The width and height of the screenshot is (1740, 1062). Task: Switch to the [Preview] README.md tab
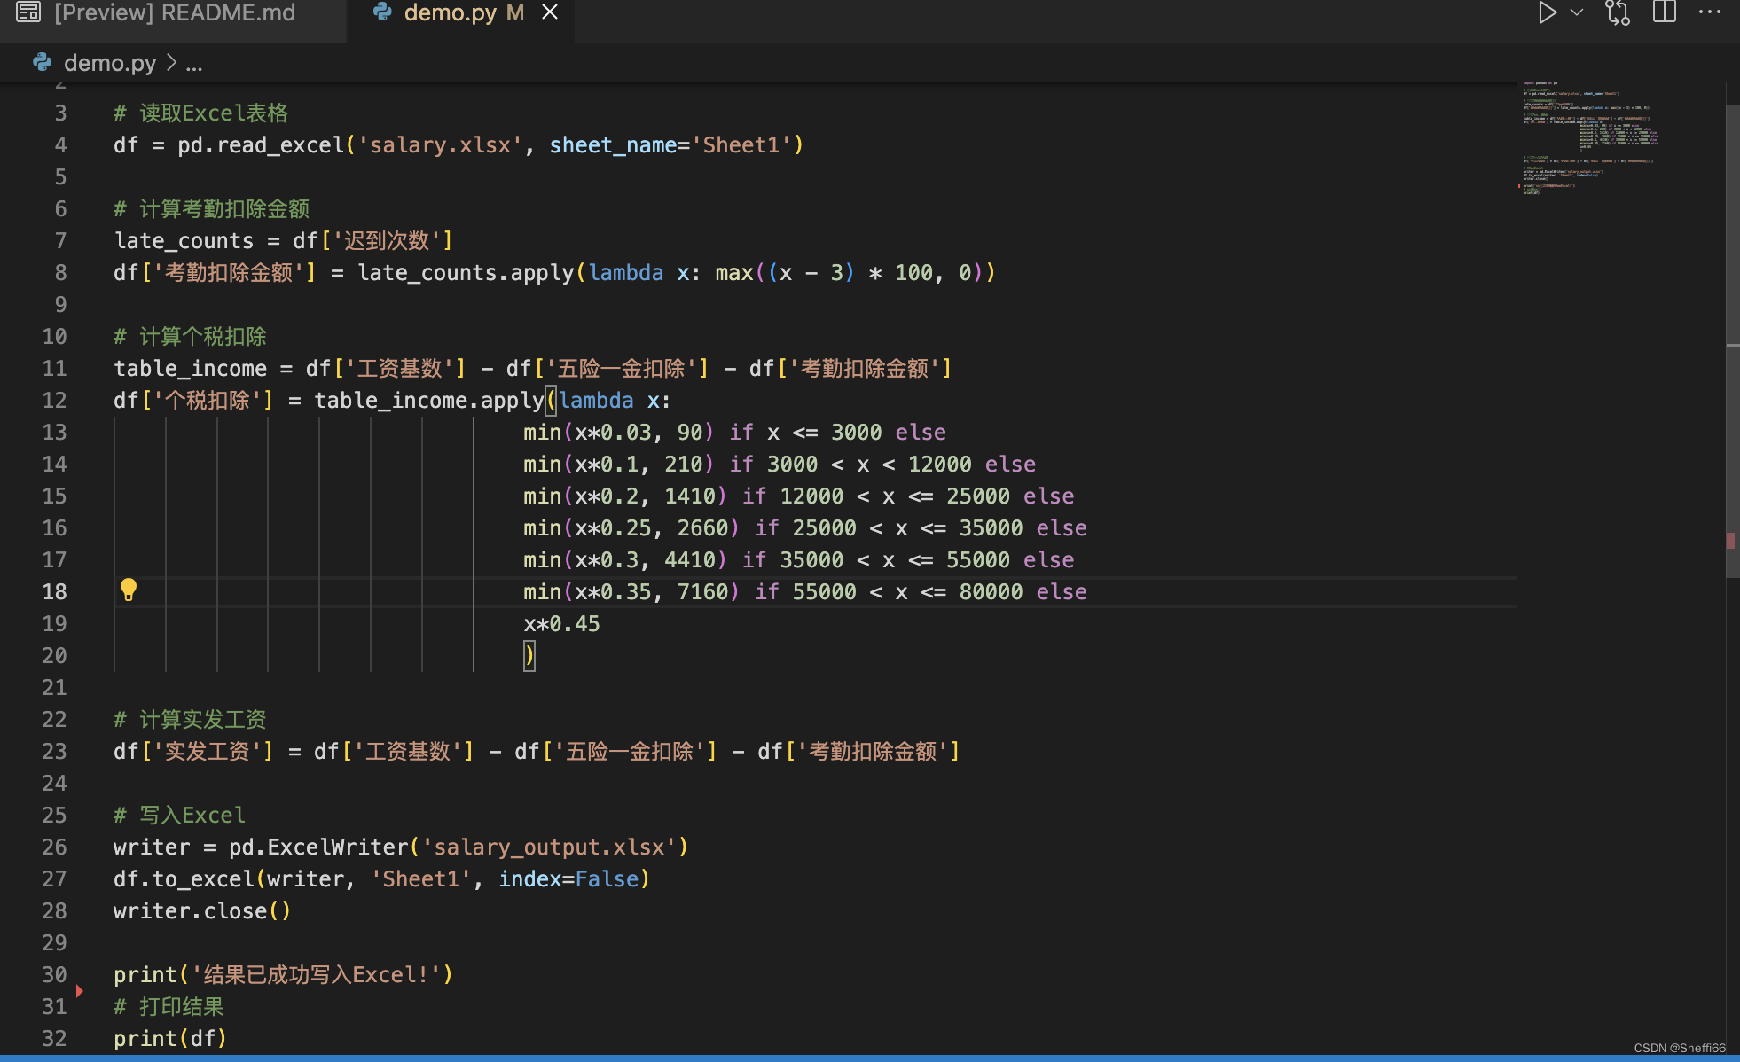(x=173, y=12)
